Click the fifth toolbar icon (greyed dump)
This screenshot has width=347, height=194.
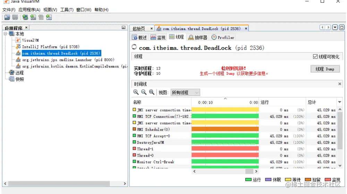[x=41, y=17]
